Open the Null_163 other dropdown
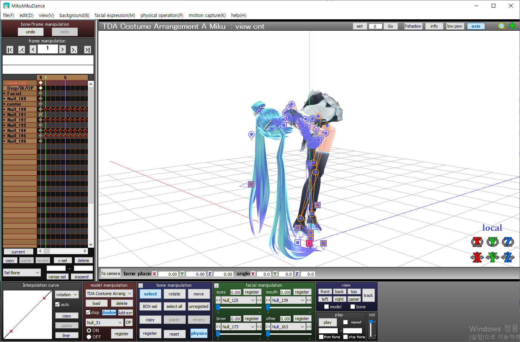520x342 pixels. click(x=288, y=327)
